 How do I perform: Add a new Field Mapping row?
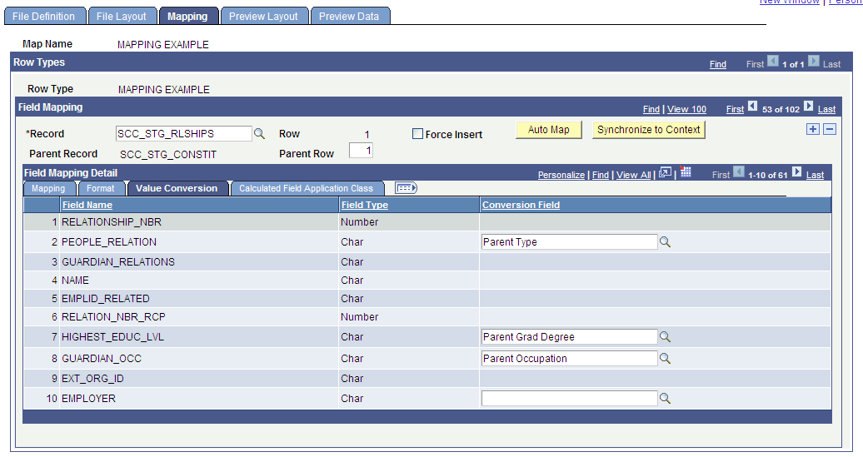tap(813, 129)
